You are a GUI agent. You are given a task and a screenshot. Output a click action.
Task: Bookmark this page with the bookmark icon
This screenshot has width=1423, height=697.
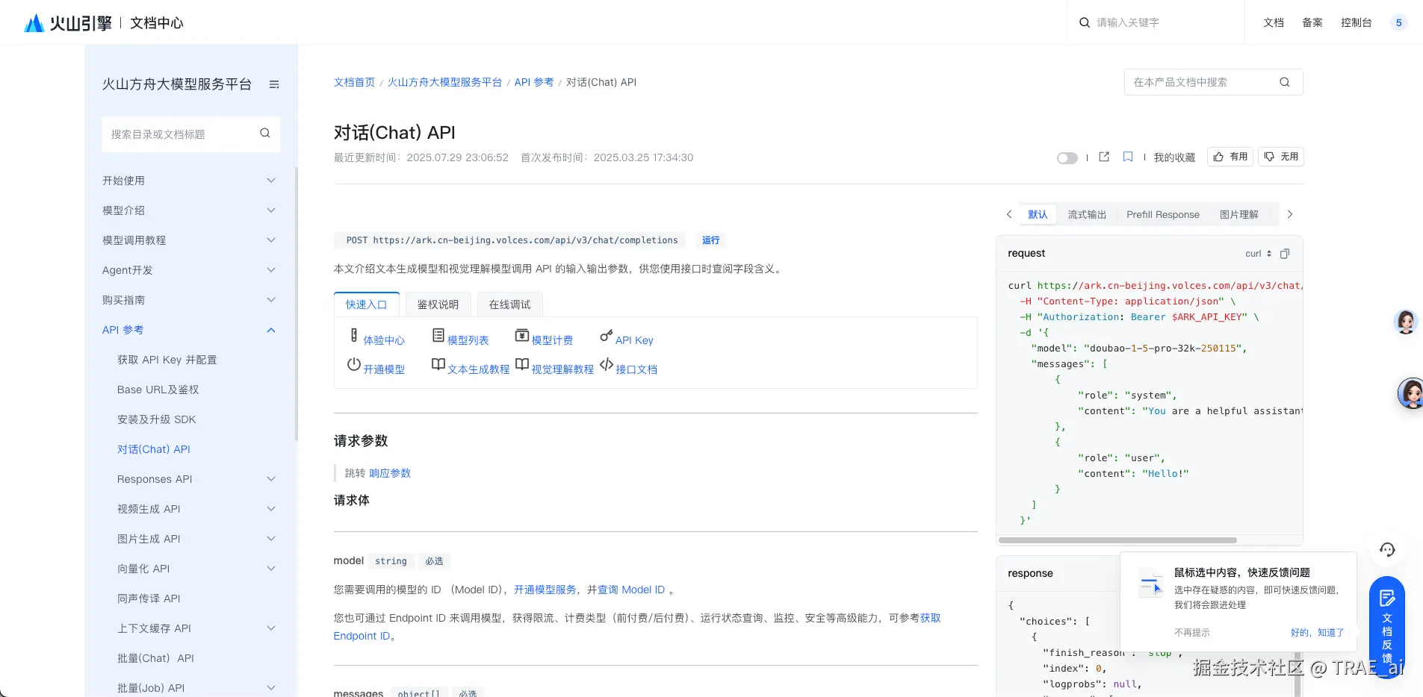[1128, 157]
